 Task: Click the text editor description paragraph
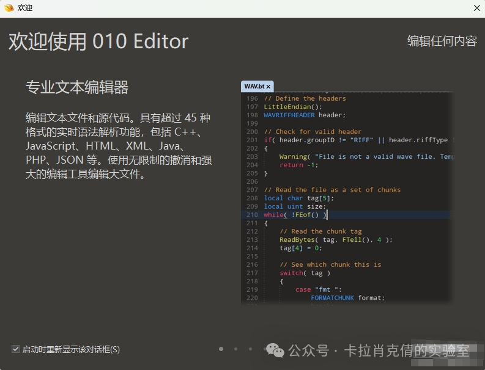[x=118, y=146]
